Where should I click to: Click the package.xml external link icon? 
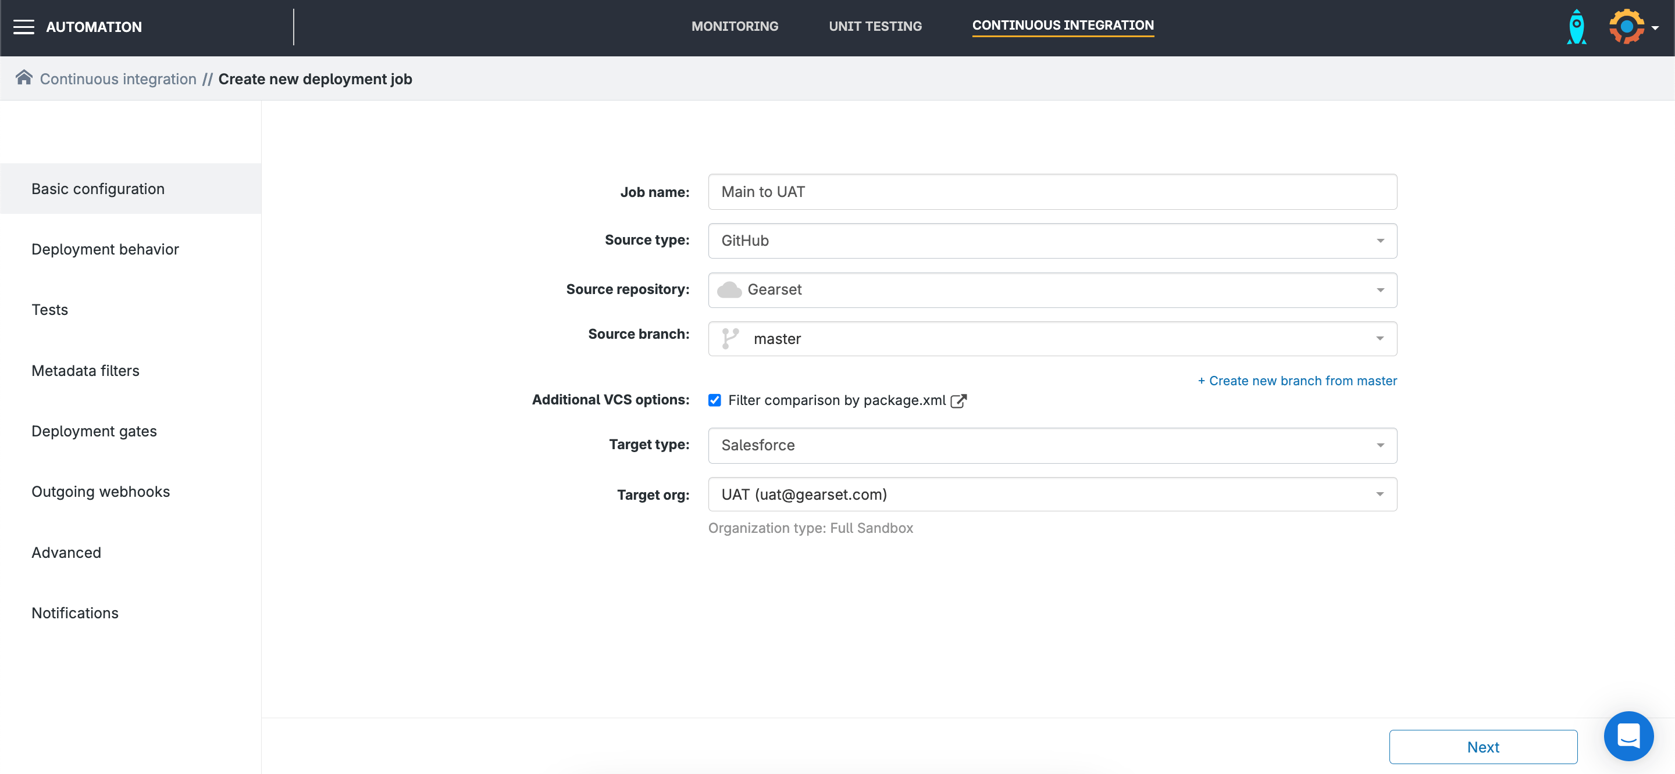(x=958, y=400)
